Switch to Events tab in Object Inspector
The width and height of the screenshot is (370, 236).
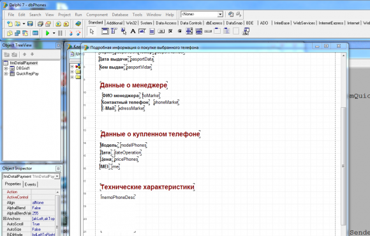tap(30, 184)
